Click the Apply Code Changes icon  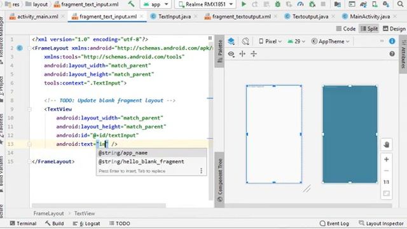(266, 4)
